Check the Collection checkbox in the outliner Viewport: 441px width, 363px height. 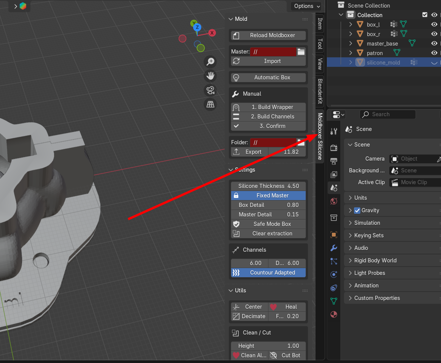[425, 15]
